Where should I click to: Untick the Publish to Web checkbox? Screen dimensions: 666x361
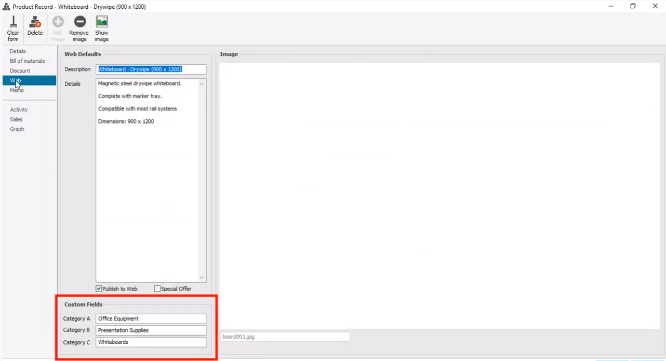[x=99, y=289]
